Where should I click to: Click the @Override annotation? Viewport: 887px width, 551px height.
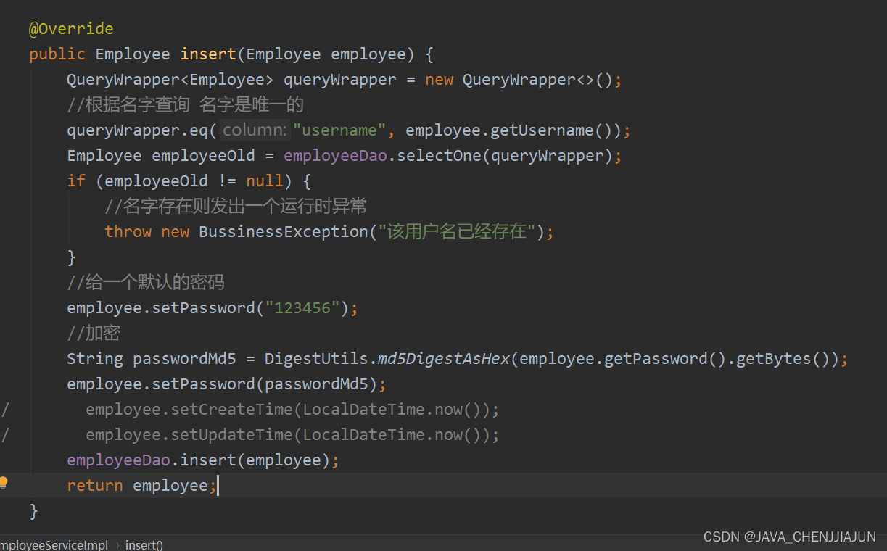click(x=71, y=29)
